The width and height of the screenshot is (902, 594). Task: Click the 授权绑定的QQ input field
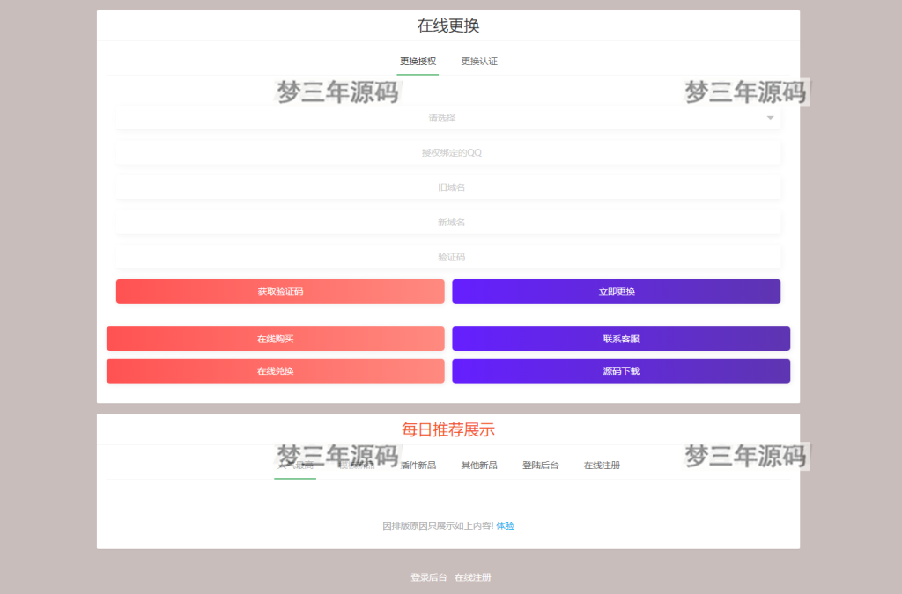tap(447, 153)
